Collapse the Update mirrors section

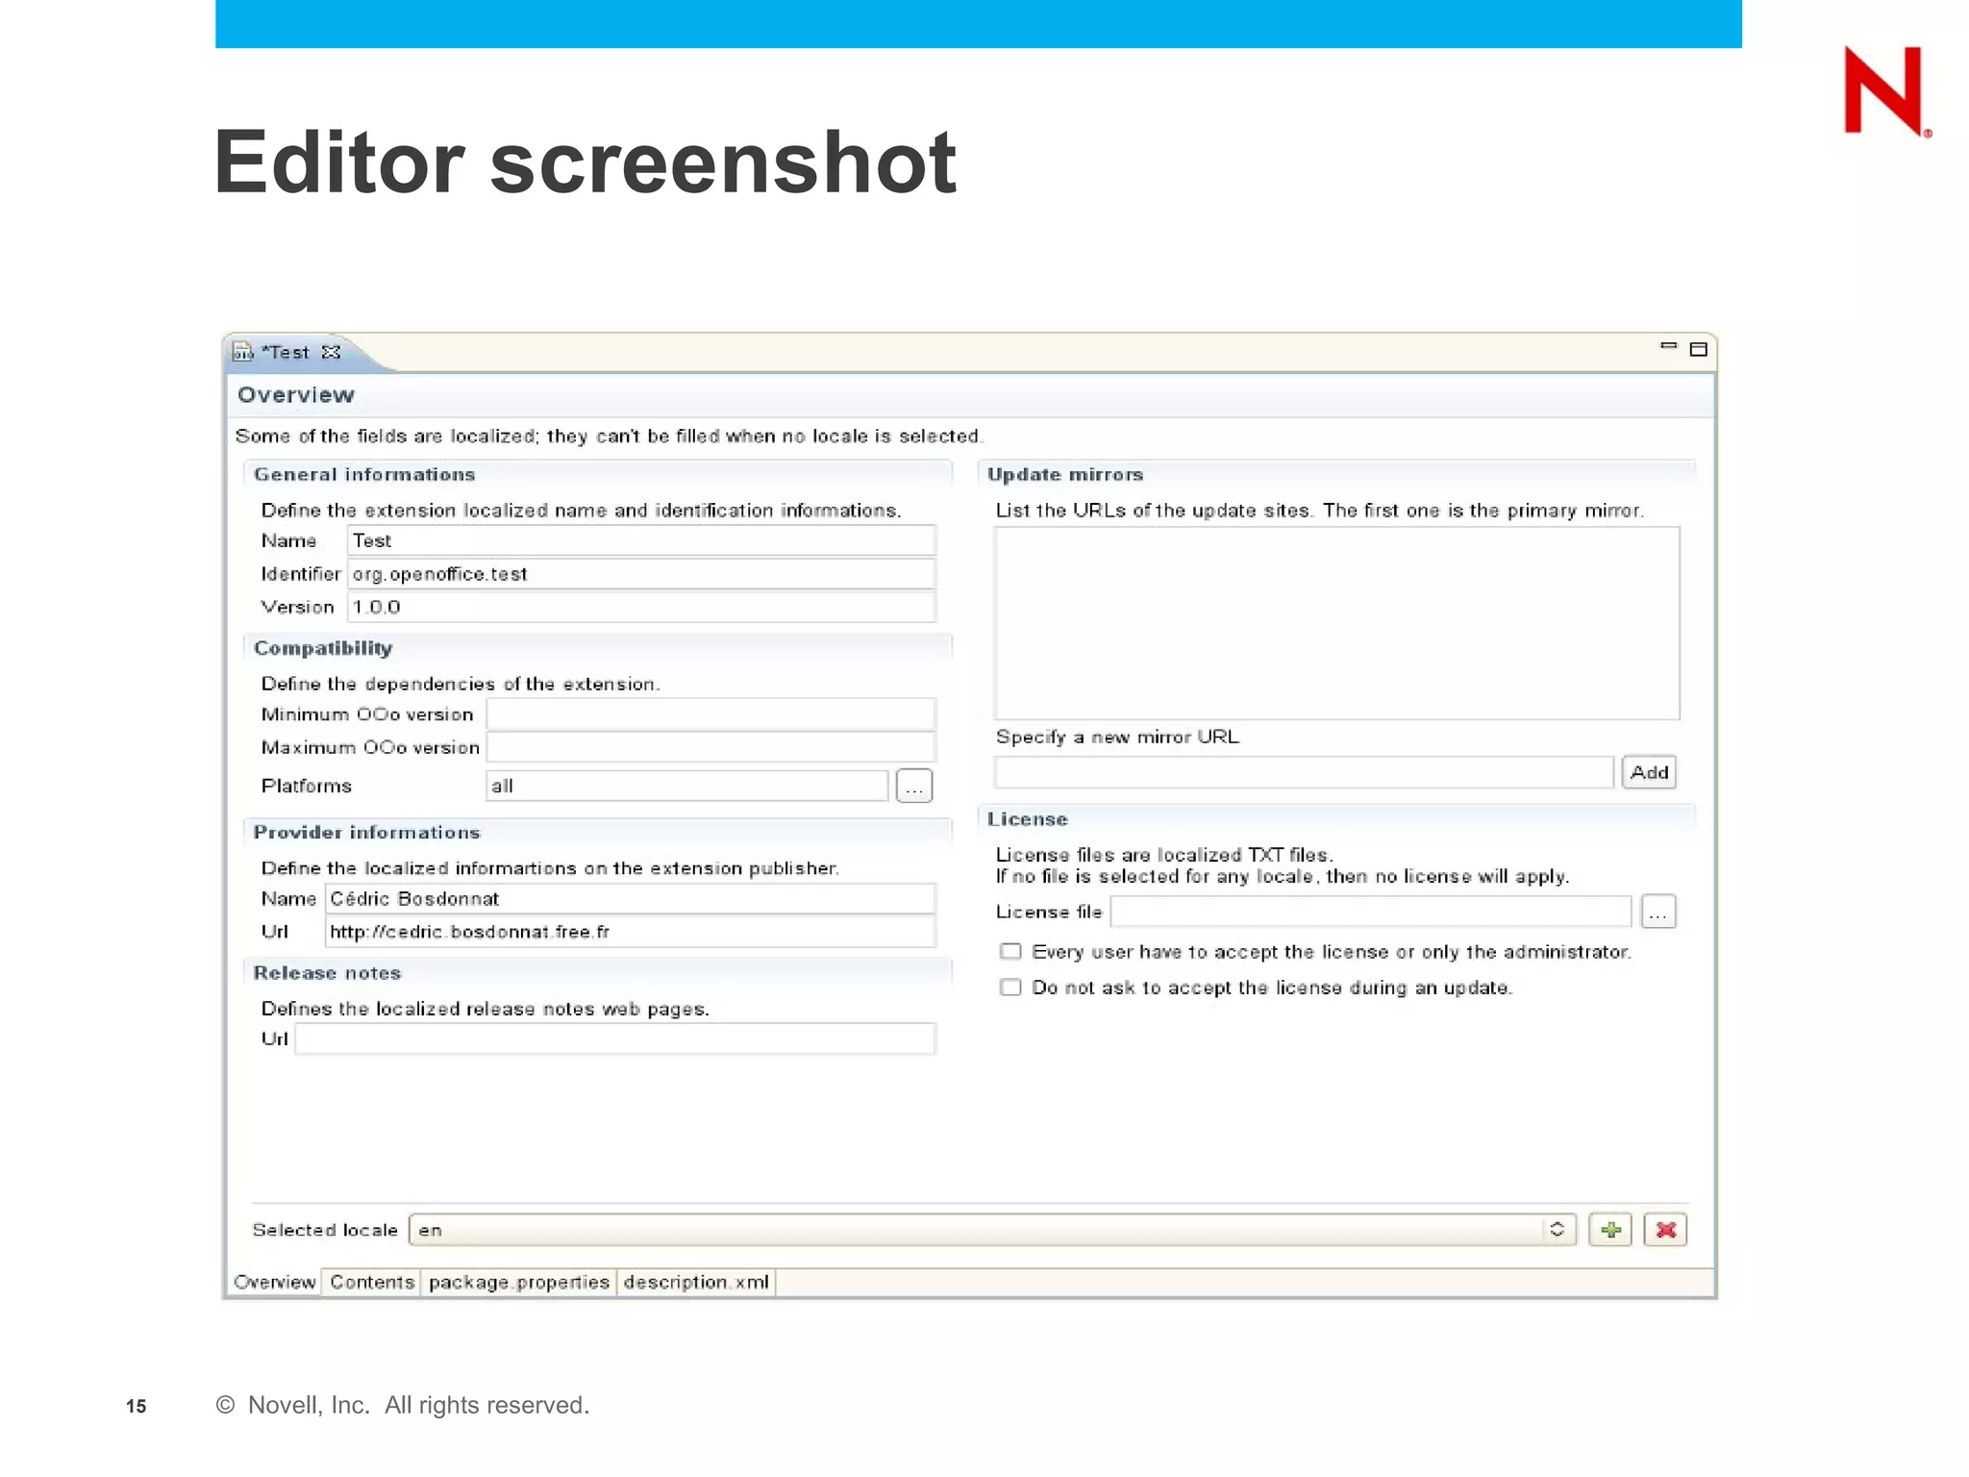pyautogui.click(x=1065, y=475)
